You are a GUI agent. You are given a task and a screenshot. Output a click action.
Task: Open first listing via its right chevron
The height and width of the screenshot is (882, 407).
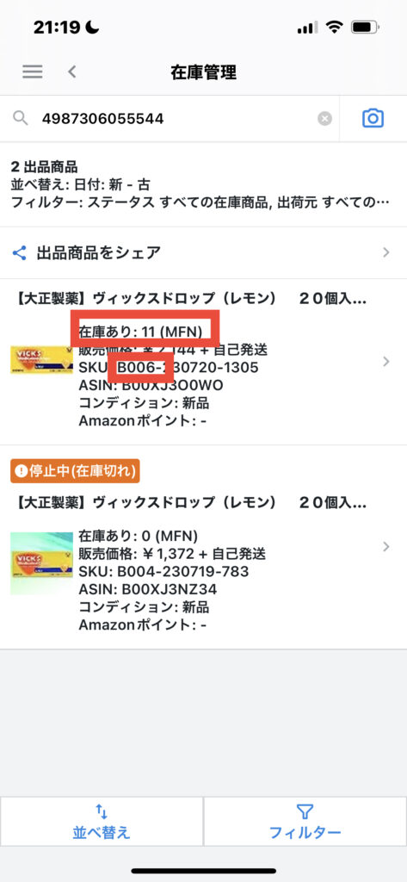386,362
